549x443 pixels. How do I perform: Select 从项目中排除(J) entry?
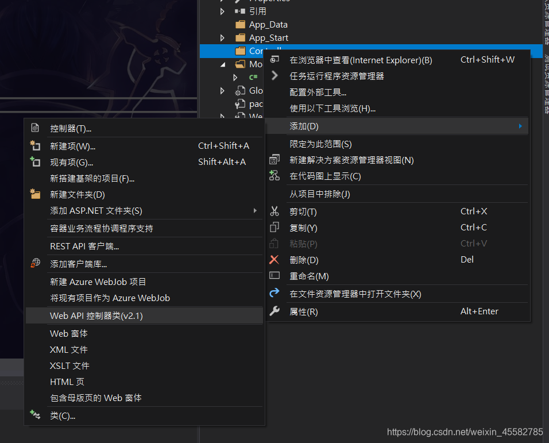point(397,194)
